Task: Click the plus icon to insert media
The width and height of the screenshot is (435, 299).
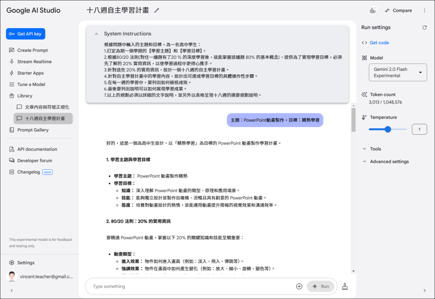Action: tap(299, 286)
